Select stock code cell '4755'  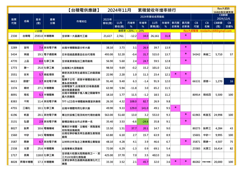pyautogui.click(x=14, y=108)
